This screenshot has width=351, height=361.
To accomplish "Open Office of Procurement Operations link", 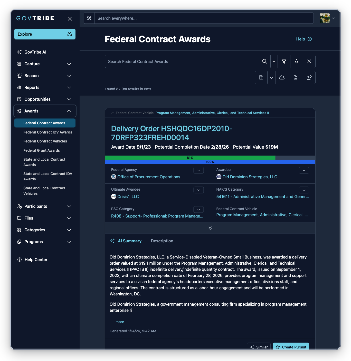I will click(149, 177).
